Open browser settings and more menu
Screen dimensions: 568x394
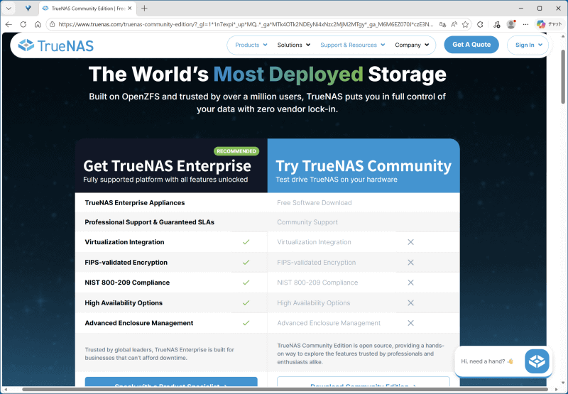click(525, 24)
